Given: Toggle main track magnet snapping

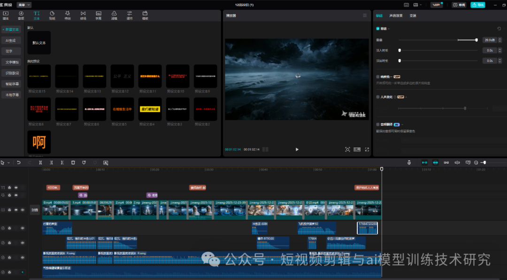Looking at the screenshot, I should coord(424,163).
